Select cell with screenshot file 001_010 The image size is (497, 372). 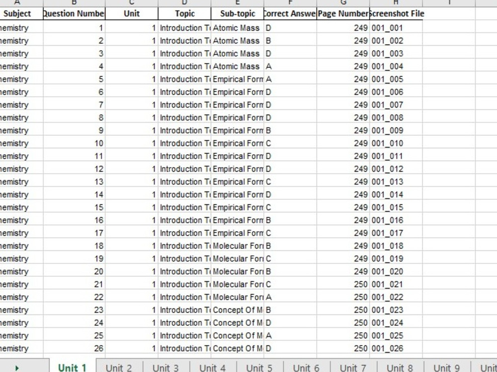coord(396,143)
